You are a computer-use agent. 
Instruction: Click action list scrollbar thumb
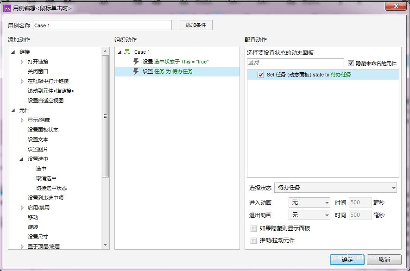click(x=105, y=116)
